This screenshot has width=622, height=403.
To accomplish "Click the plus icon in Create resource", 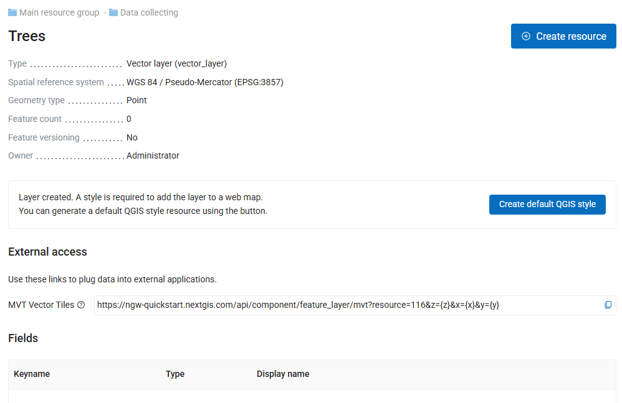I will click(x=526, y=36).
